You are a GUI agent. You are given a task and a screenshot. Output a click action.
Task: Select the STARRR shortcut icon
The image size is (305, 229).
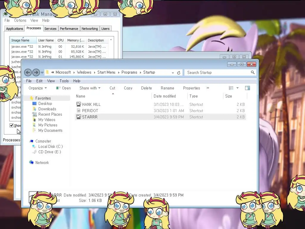[x=78, y=117]
